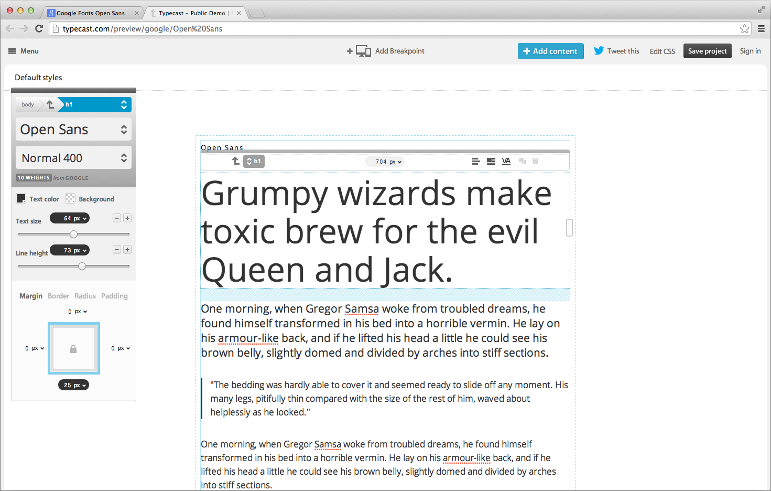Click the columns layout icon in element toolbar
Viewport: 771px width, 491px height.
491,162
